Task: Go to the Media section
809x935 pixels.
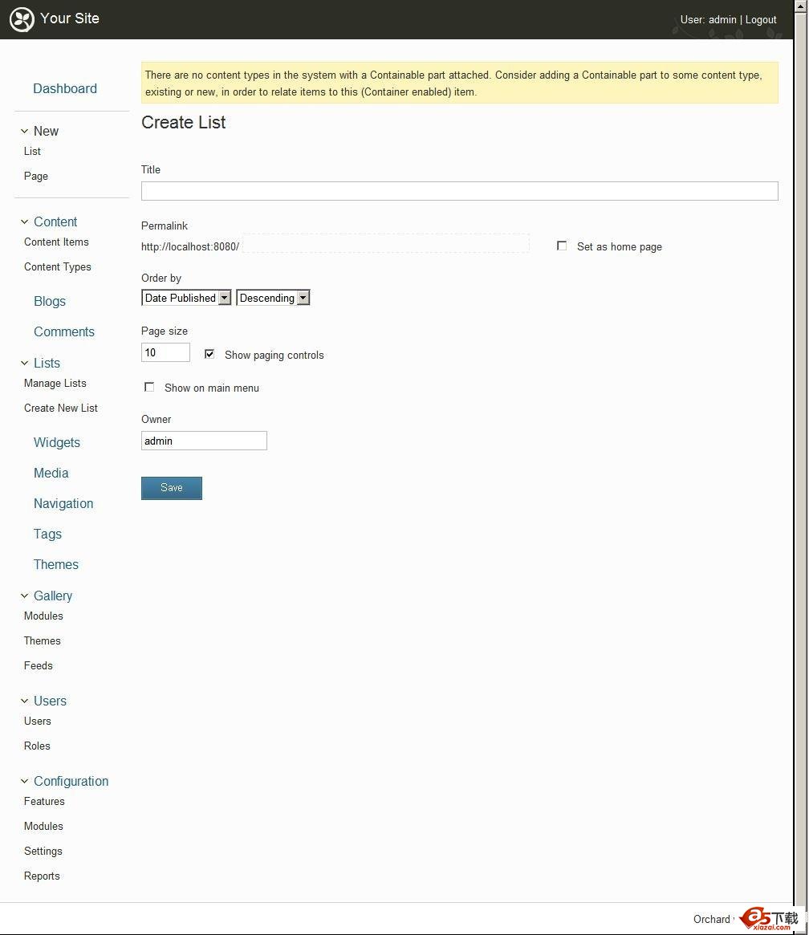Action: tap(51, 473)
